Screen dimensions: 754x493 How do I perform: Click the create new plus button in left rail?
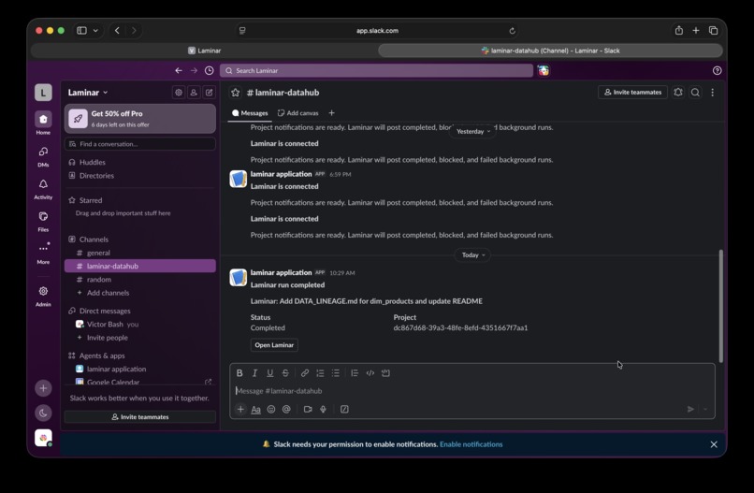pos(43,388)
